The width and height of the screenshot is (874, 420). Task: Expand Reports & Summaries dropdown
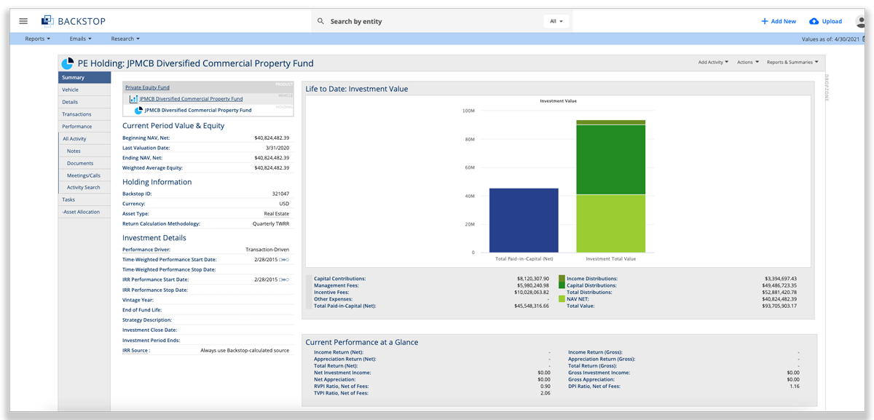792,63
